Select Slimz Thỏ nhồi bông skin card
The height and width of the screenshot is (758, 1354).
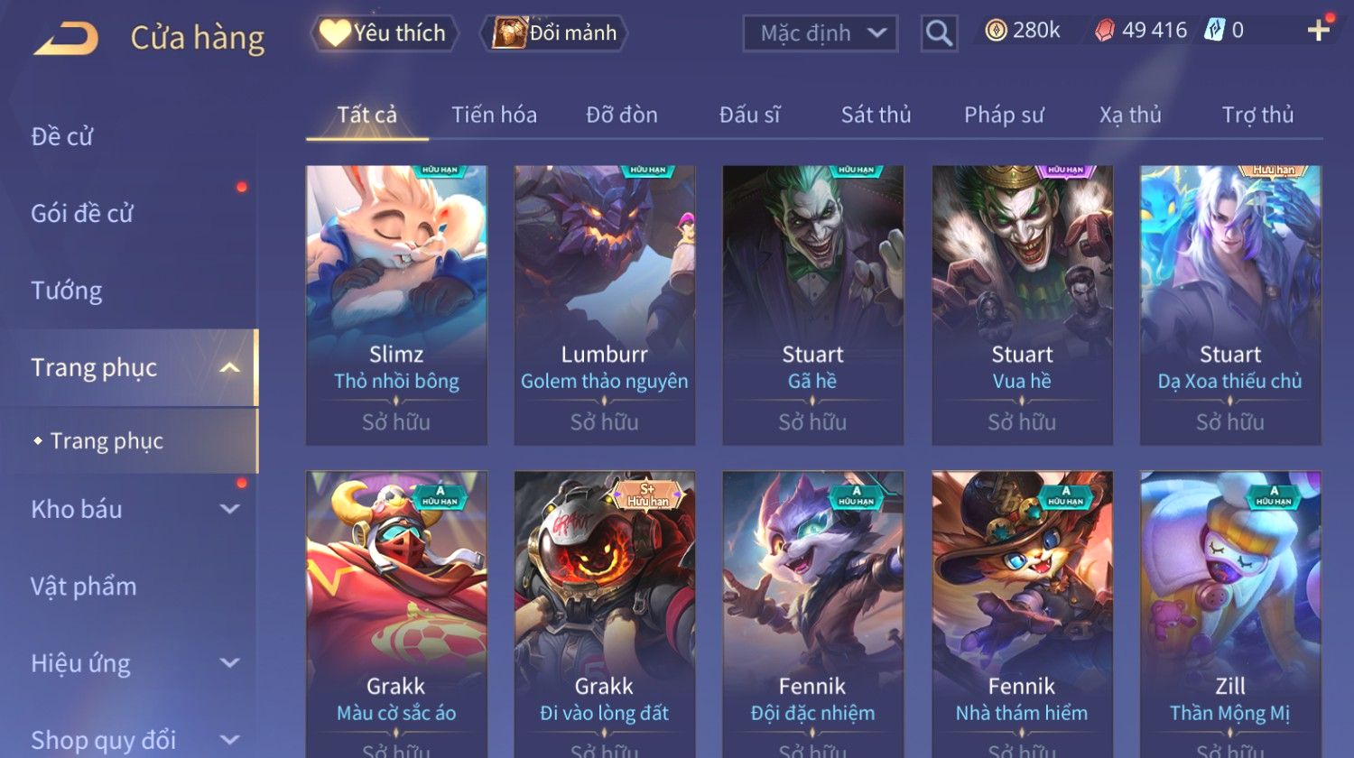(x=396, y=305)
